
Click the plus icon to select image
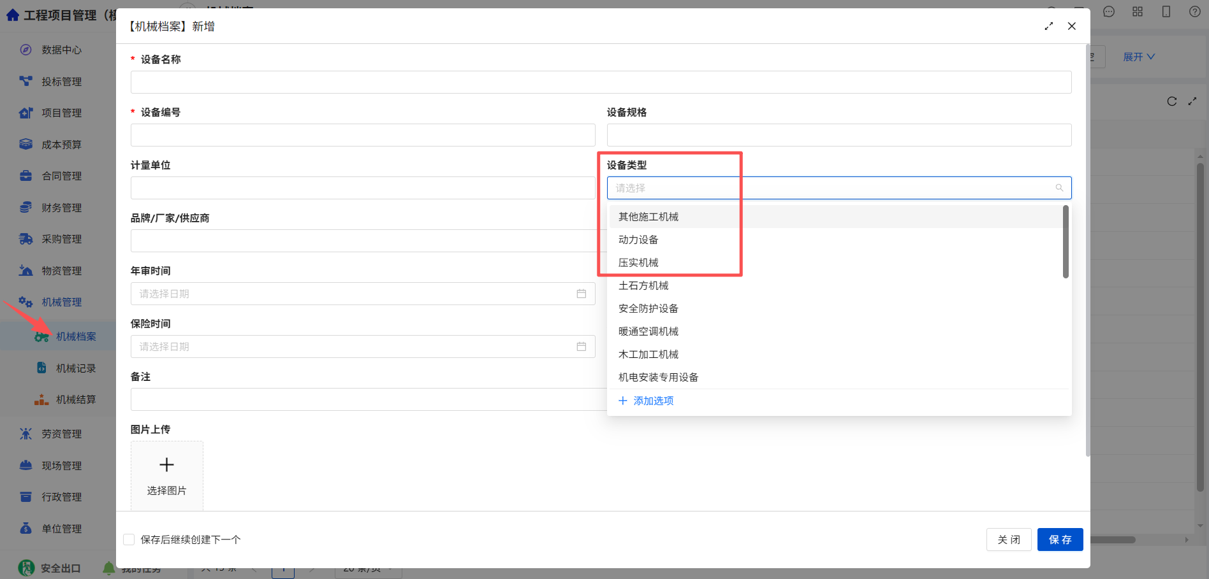[166, 465]
